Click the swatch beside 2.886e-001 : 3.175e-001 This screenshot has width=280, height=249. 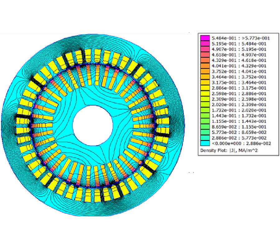[205, 88]
